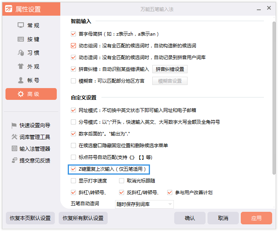
Task: Click 恢复所有默认设置 button
Action: [x=83, y=218]
